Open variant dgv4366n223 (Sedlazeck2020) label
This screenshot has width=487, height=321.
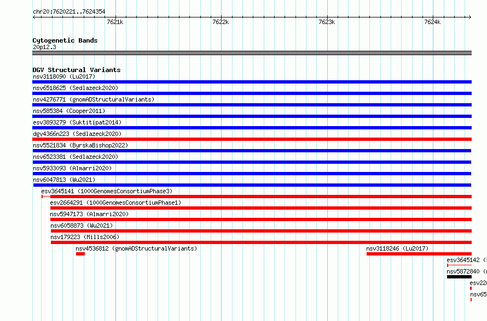(x=77, y=134)
